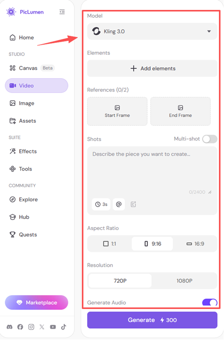Screen dimensions: 224x340
Task: Collapse the sidebar using the menu icon
Action: (62, 12)
